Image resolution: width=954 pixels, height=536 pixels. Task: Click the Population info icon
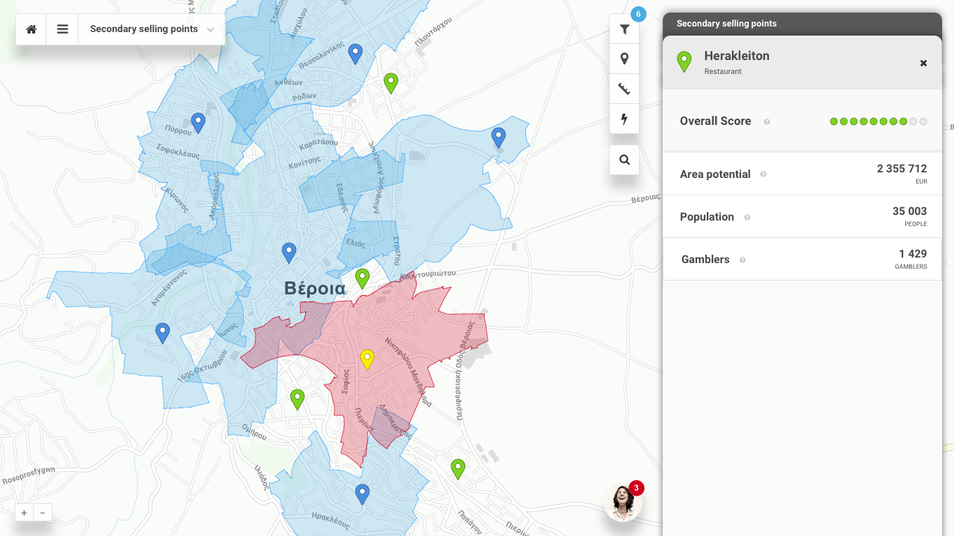pyautogui.click(x=747, y=218)
